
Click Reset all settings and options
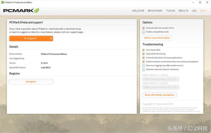(160, 95)
